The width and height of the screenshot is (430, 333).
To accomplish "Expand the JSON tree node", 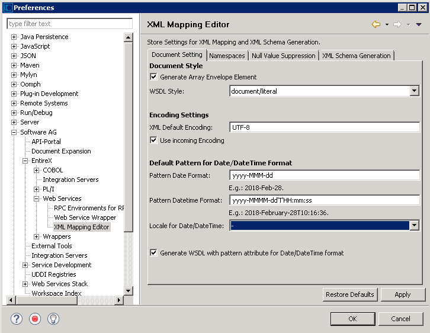I will [x=14, y=56].
